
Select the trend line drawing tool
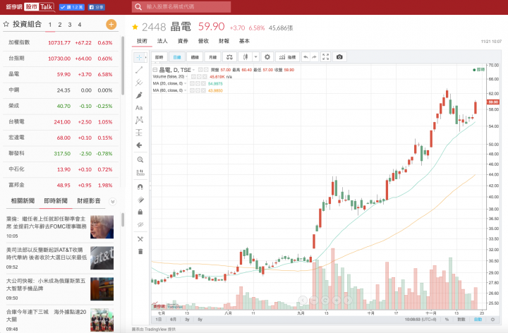[139, 70]
